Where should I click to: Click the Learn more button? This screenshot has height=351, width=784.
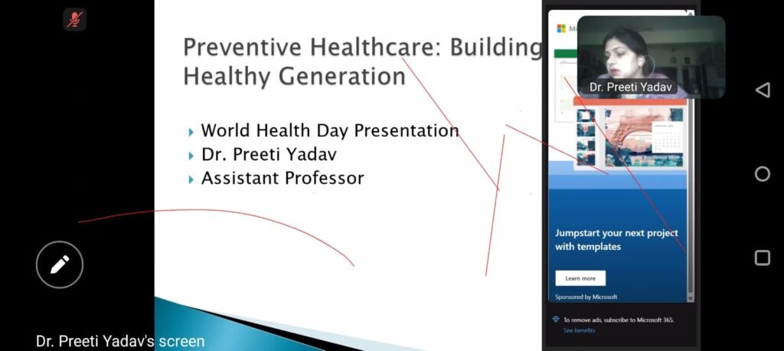[580, 278]
